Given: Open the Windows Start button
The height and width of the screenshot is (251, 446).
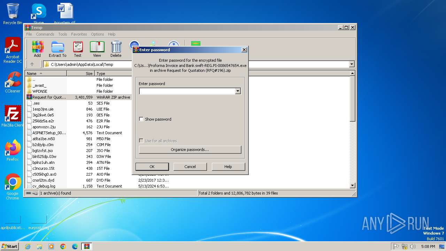Looking at the screenshot, I should [9, 246].
